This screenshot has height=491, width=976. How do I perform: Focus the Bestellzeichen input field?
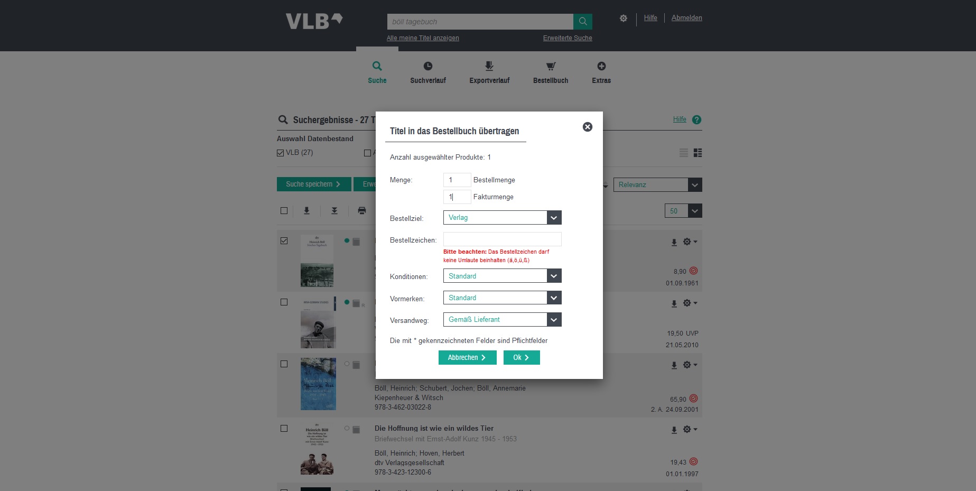tap(503, 239)
